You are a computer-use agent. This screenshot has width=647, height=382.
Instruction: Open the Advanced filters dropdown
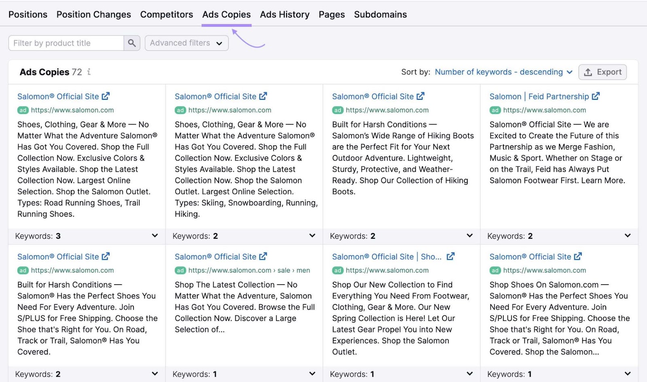click(186, 43)
